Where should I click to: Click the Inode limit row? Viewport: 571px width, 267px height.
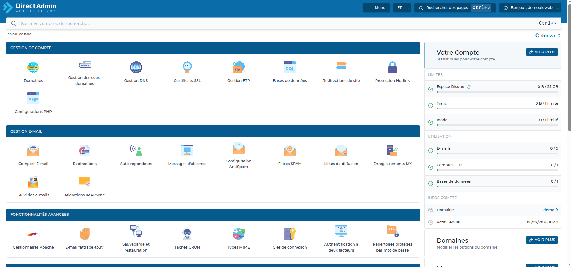coord(493,122)
